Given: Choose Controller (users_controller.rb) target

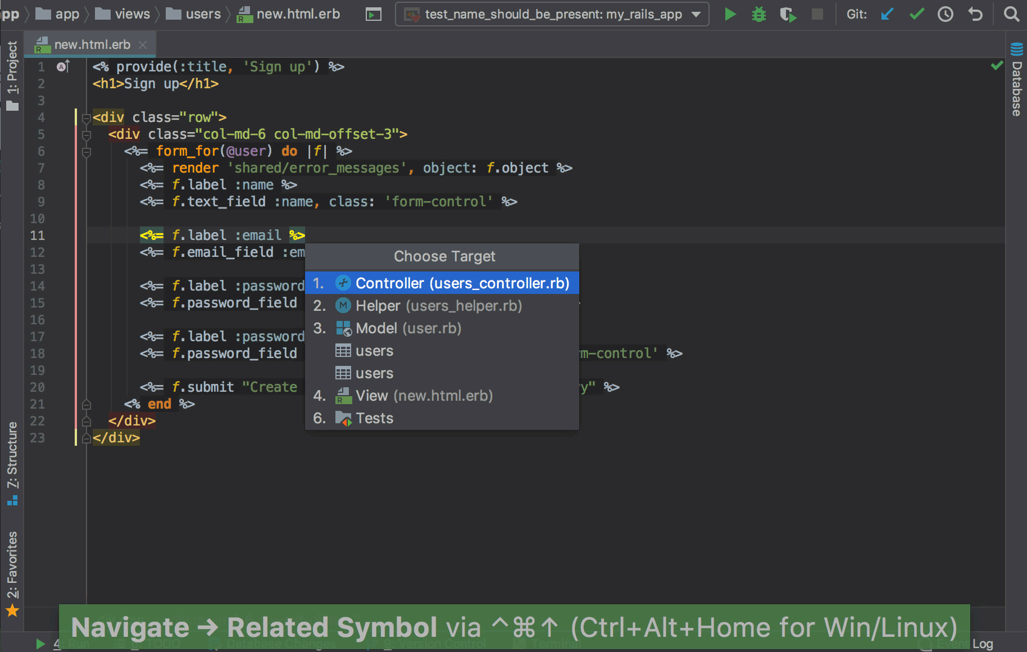Looking at the screenshot, I should pyautogui.click(x=442, y=283).
